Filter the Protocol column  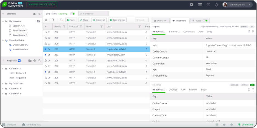81,27
